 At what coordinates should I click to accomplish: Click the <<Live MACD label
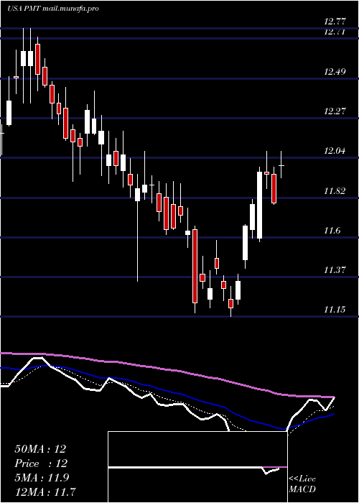(302, 484)
